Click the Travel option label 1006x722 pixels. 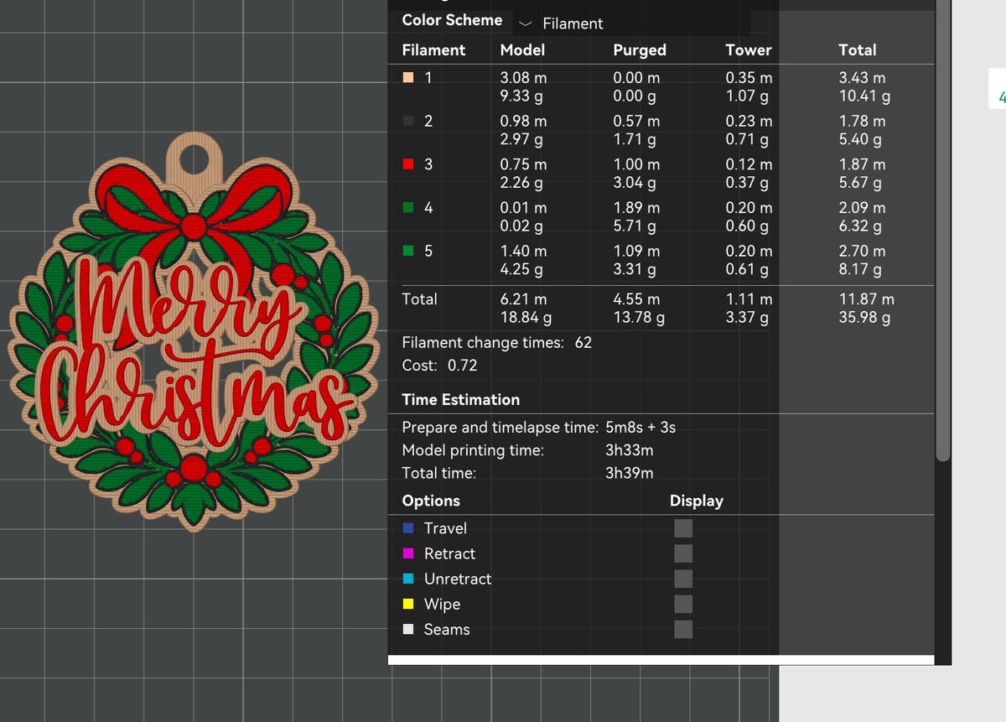tap(445, 528)
